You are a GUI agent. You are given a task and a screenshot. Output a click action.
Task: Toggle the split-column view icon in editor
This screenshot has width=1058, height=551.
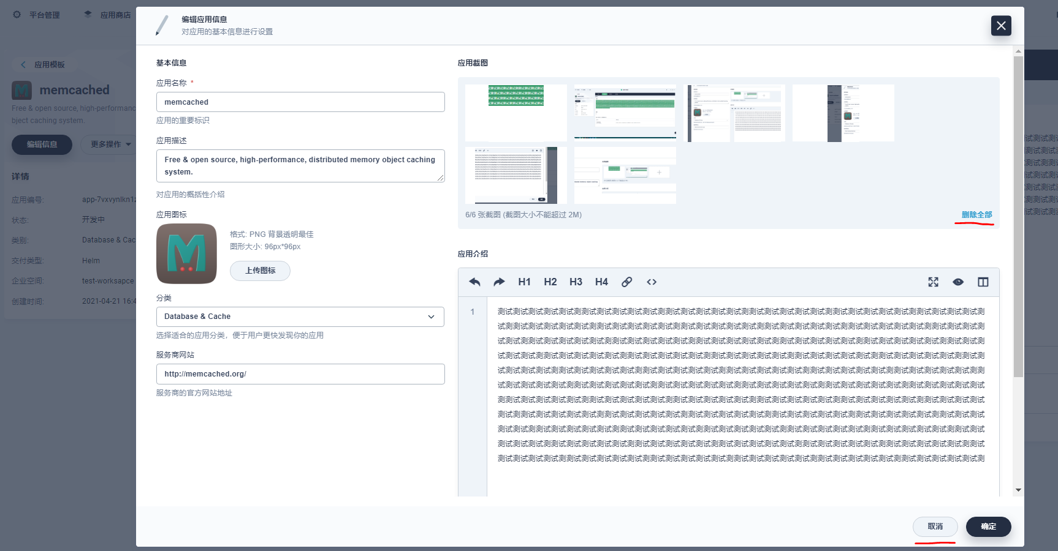click(x=983, y=282)
